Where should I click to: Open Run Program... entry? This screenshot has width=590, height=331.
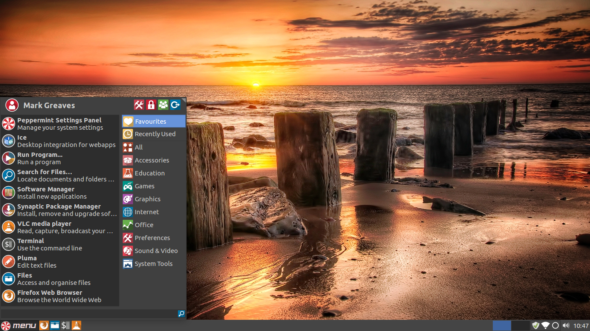click(60, 158)
